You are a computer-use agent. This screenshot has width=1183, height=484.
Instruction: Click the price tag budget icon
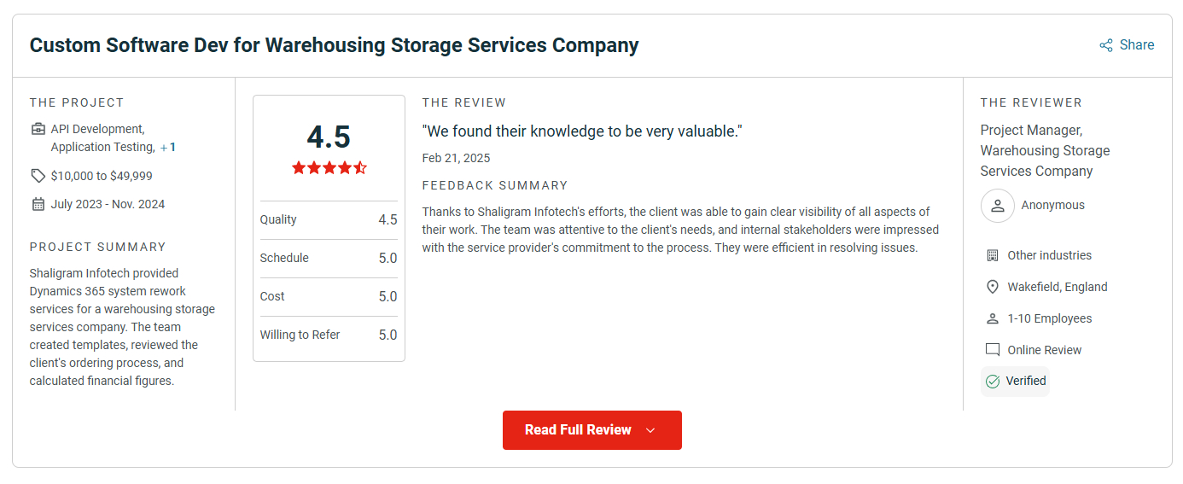(x=38, y=176)
